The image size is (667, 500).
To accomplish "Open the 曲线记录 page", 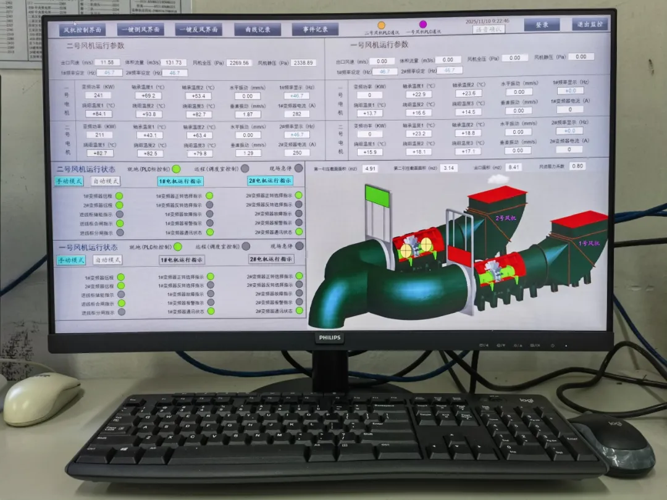I will tap(257, 29).
